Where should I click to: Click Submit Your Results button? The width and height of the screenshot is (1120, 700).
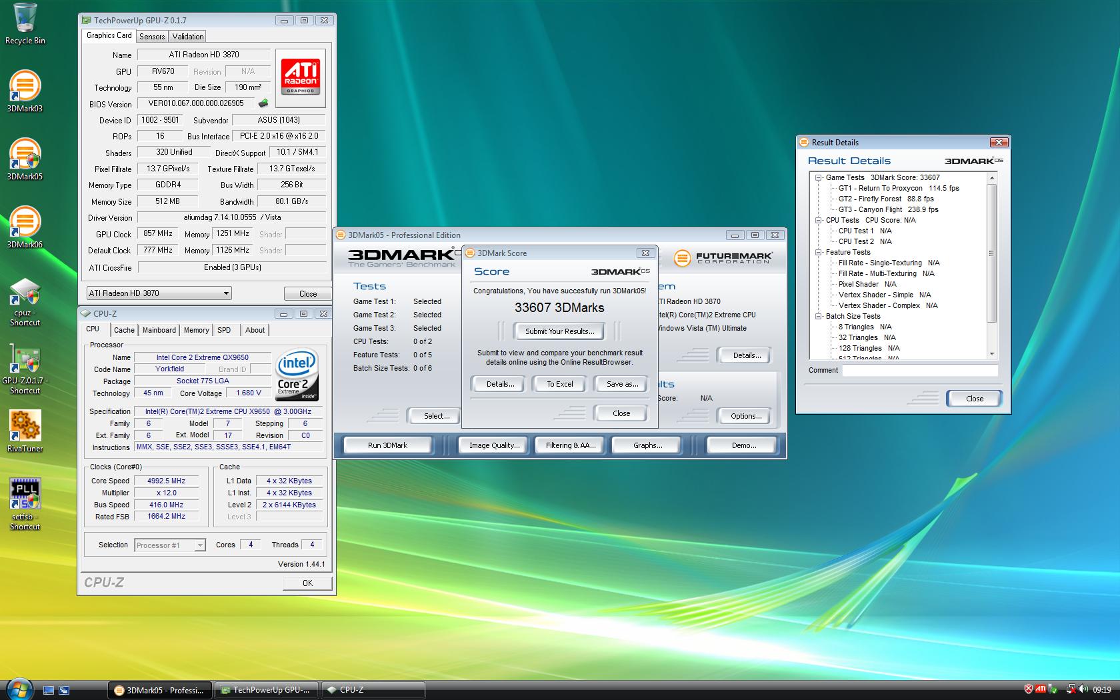pyautogui.click(x=559, y=331)
